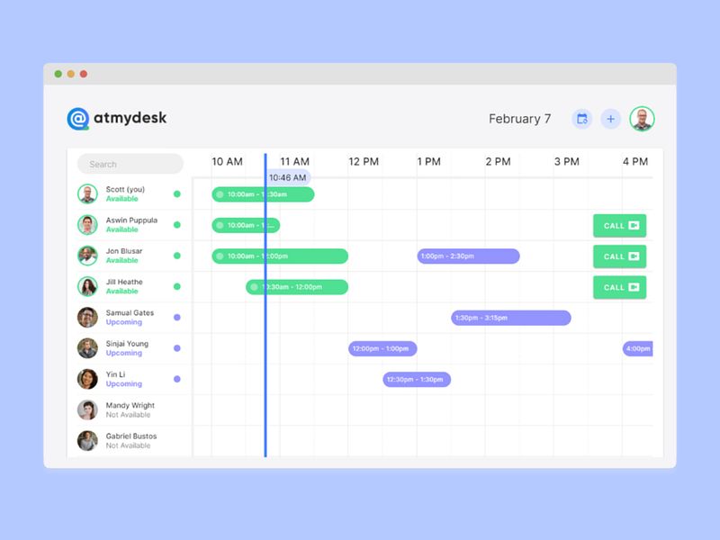Image resolution: width=720 pixels, height=540 pixels.
Task: Click the atmydesk wordmark text
Action: 130,118
